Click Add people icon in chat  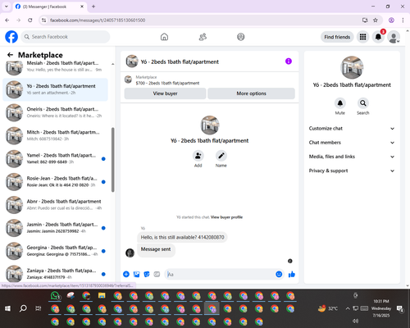pyautogui.click(x=198, y=156)
